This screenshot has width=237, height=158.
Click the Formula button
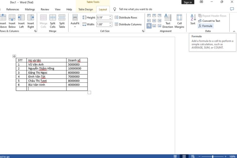coord(205,26)
